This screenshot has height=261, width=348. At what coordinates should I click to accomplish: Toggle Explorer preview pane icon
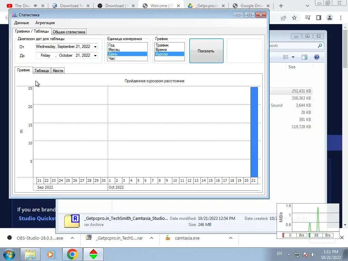click(304, 57)
